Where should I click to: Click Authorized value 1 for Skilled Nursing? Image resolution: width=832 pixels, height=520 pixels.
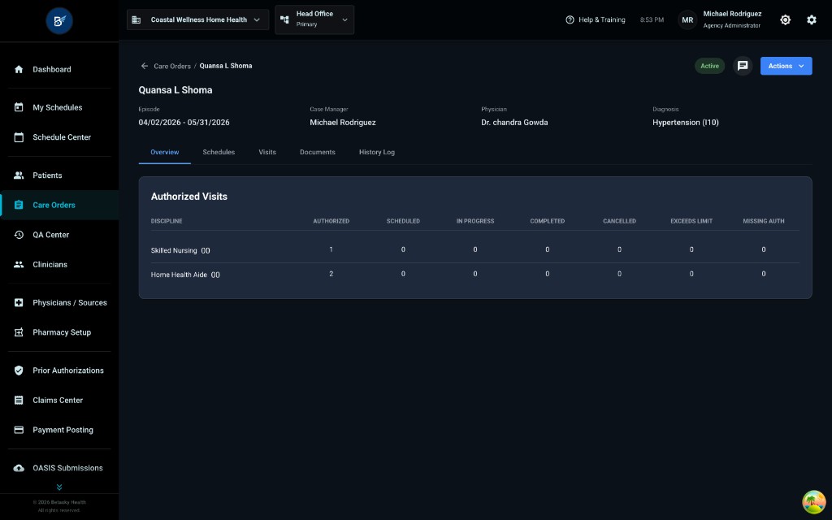(x=331, y=250)
